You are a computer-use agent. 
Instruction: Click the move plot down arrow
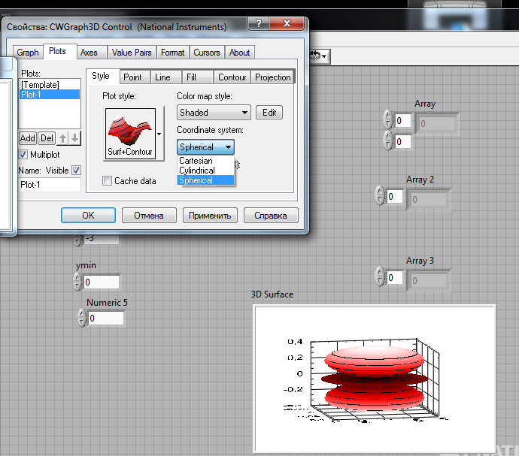pos(74,138)
